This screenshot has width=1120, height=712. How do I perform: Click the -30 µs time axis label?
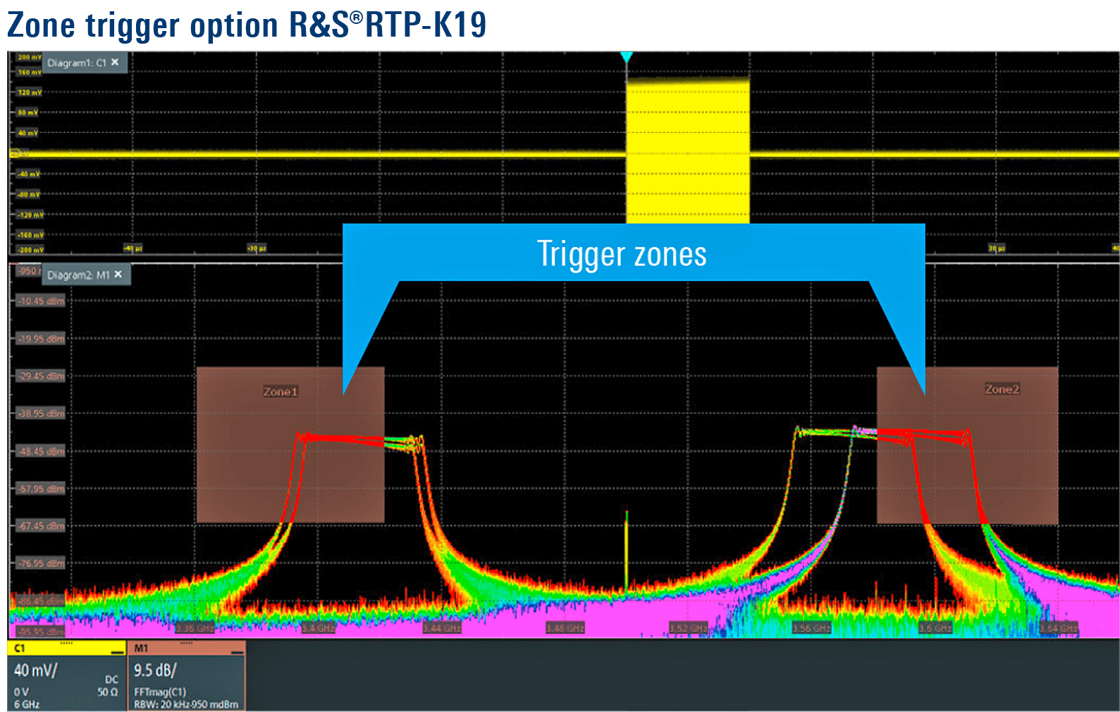[x=257, y=249]
